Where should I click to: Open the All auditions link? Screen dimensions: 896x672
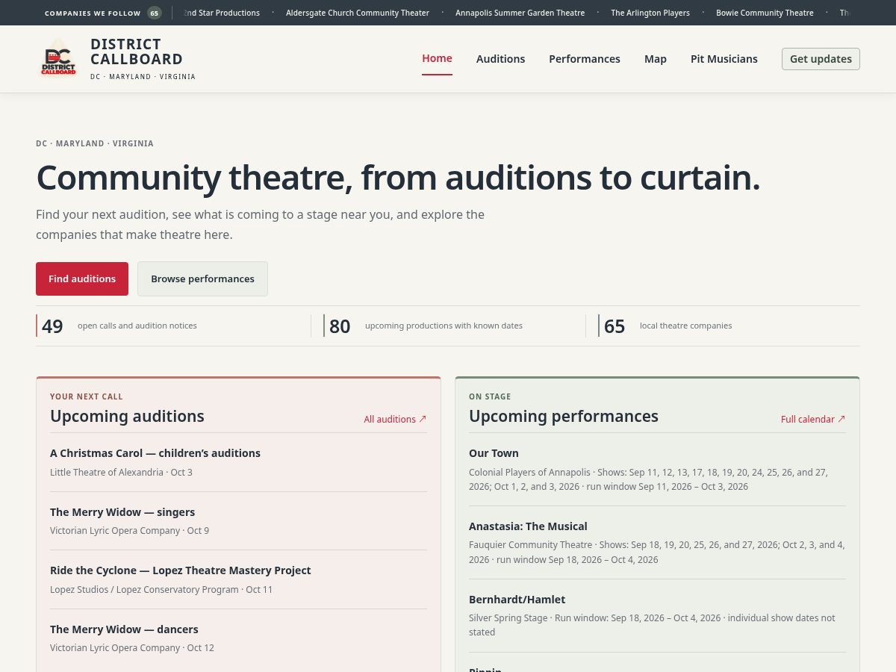pos(395,419)
